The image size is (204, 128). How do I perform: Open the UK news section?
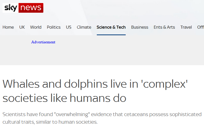(22, 27)
